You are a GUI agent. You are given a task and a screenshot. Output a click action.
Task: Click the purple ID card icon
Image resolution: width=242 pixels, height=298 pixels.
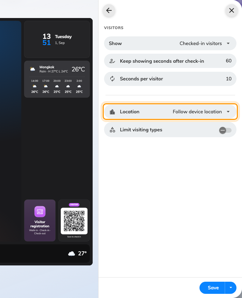(x=40, y=211)
